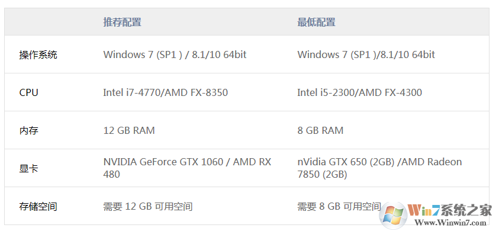Image resolution: width=496 pixels, height=231 pixels.
Task: Click the CPU row label
Action: click(28, 93)
